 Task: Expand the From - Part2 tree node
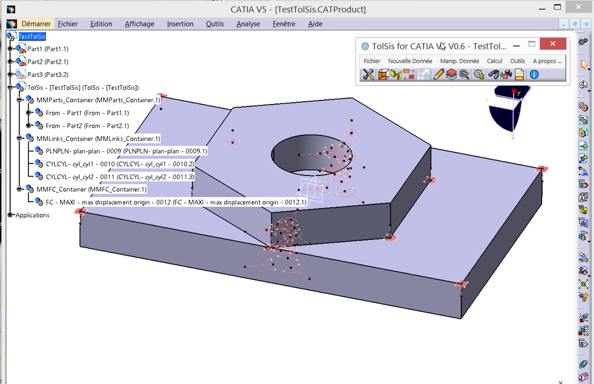pos(28,126)
